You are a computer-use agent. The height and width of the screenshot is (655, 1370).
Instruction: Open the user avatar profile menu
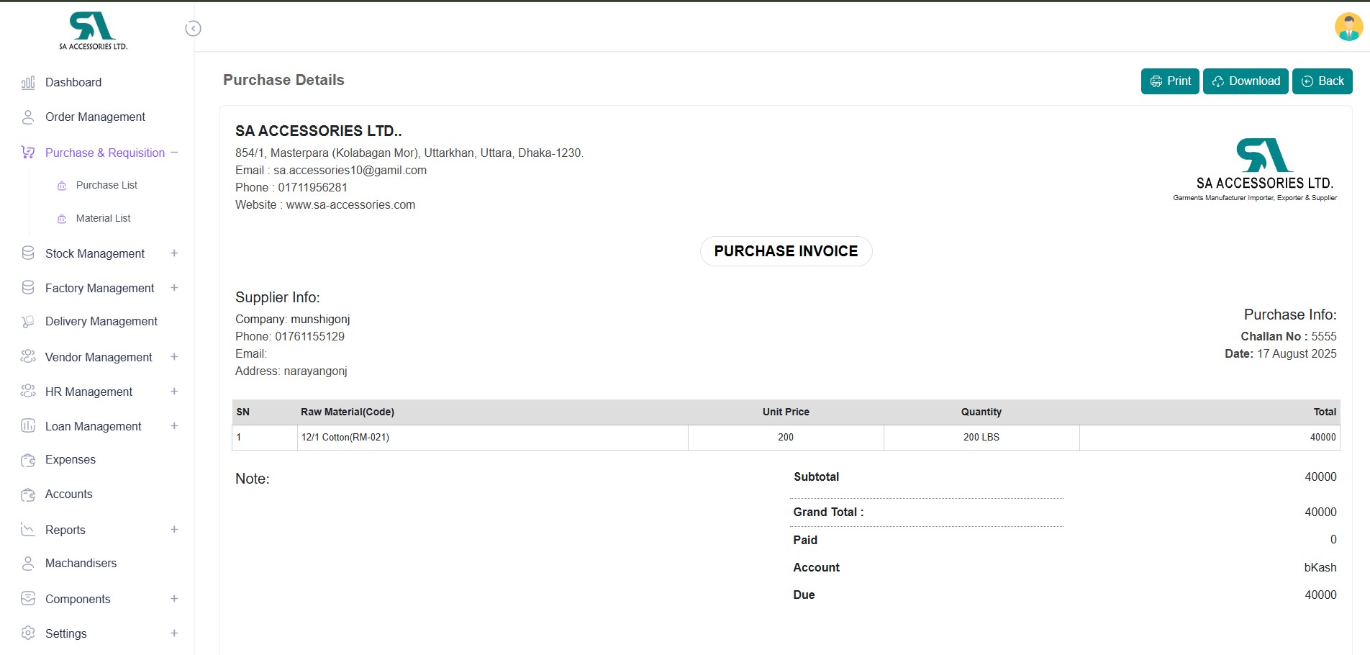click(1348, 27)
